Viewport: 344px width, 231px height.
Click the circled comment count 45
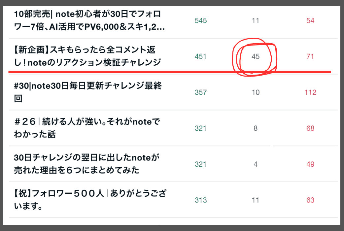tap(256, 56)
